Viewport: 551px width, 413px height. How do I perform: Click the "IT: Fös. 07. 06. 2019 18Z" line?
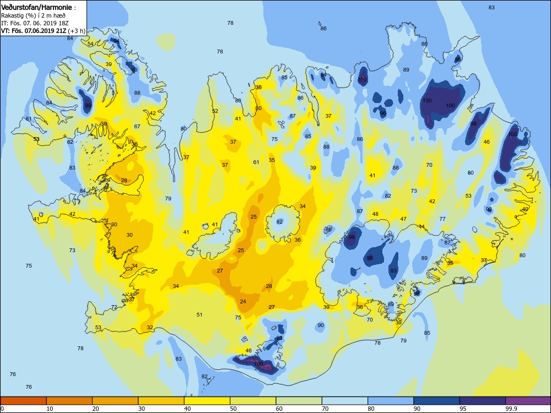click(34, 23)
